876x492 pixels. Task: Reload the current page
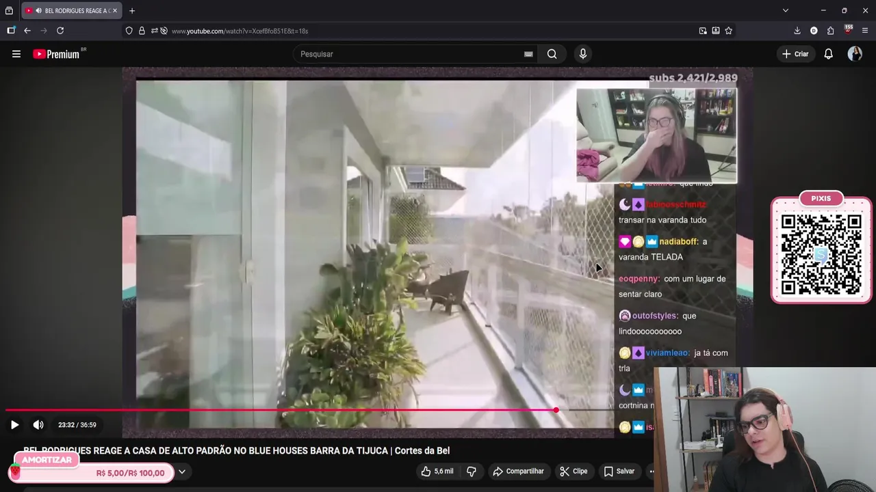[x=60, y=31]
